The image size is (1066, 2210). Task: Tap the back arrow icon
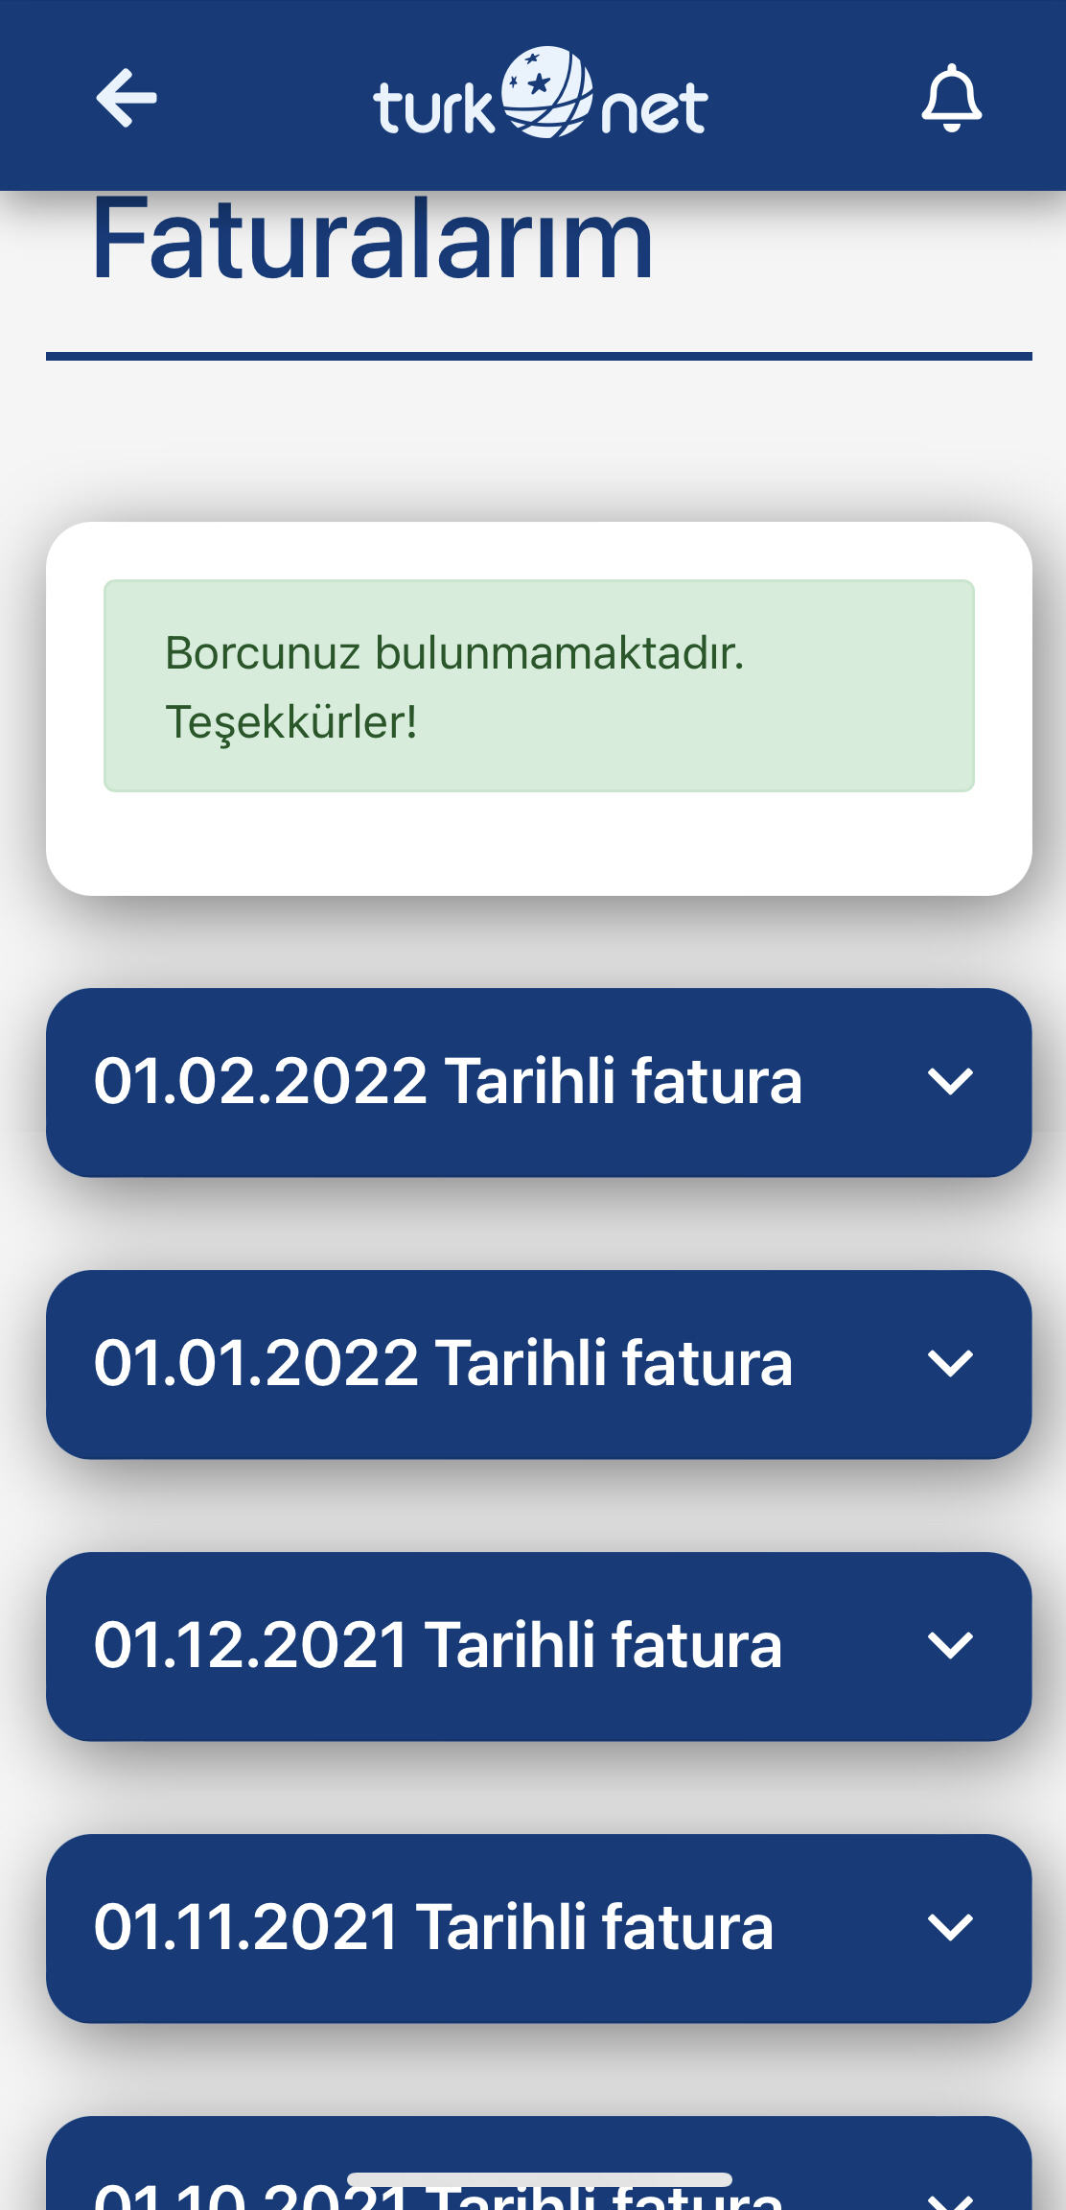pos(127,98)
